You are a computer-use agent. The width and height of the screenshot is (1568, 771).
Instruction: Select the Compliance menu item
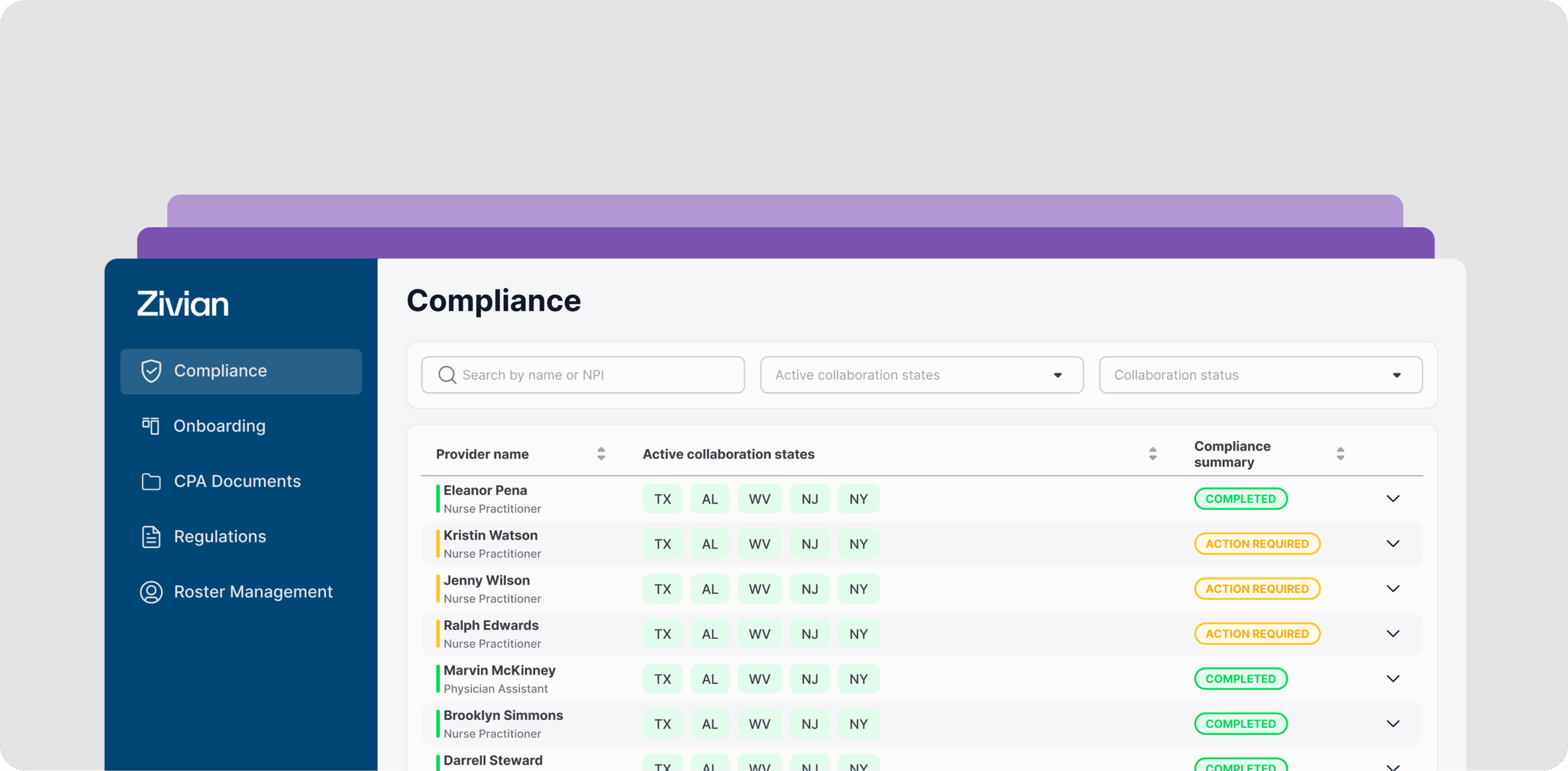(x=221, y=370)
